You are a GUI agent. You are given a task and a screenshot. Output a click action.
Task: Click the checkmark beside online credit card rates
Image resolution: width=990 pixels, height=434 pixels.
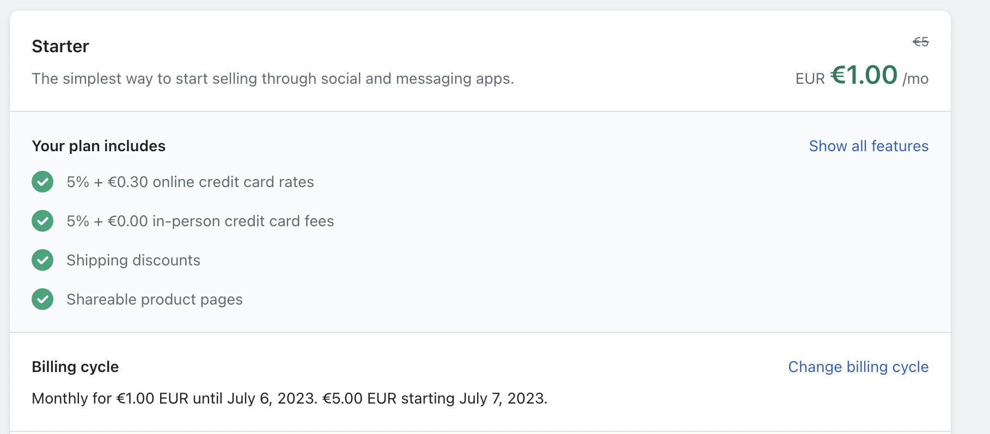point(42,182)
